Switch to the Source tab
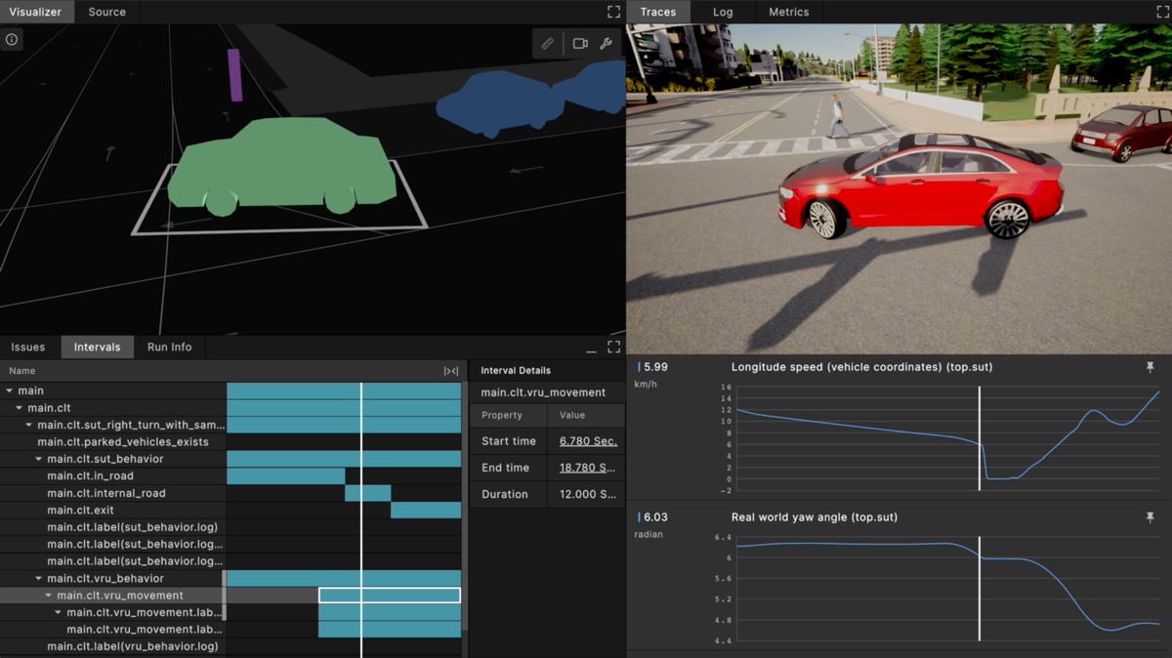1172x658 pixels. coord(106,12)
